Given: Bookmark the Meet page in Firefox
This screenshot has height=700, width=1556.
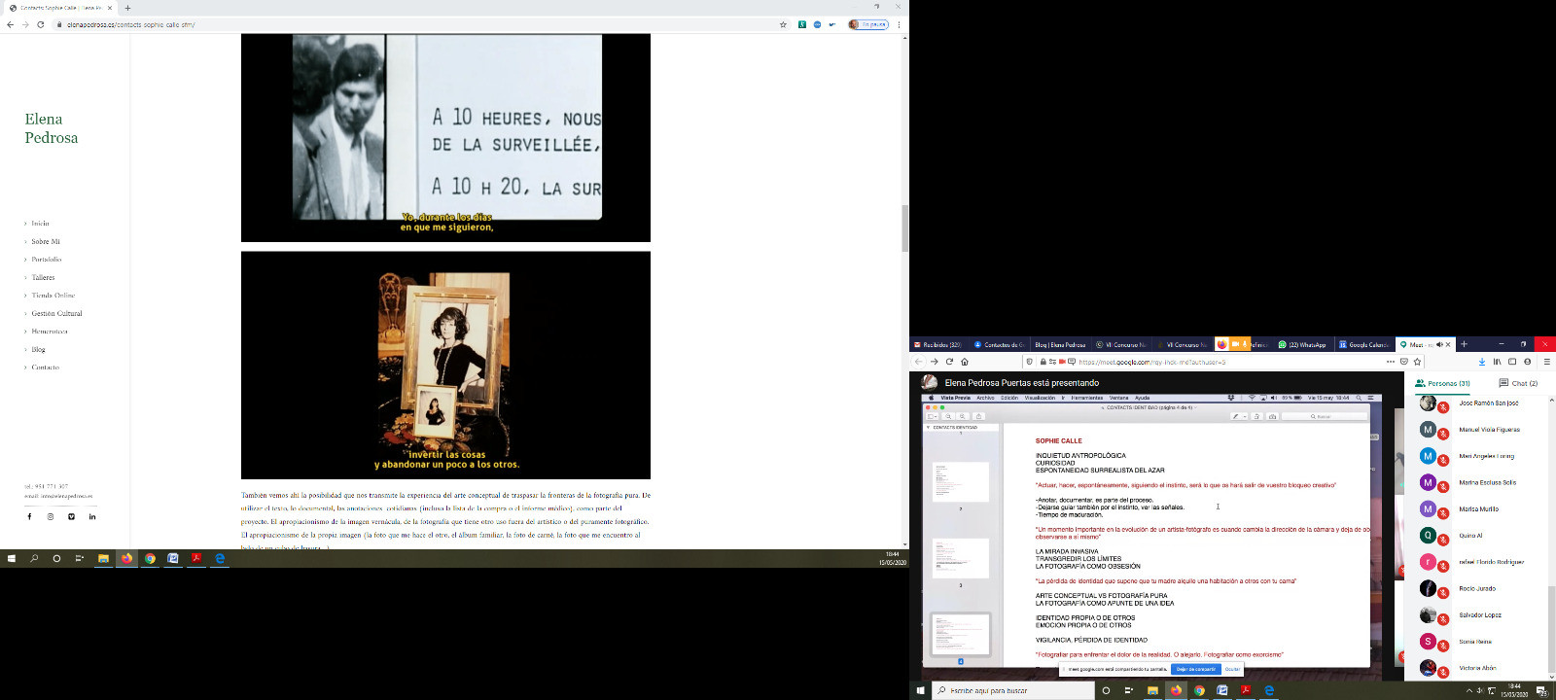Looking at the screenshot, I should (1417, 362).
